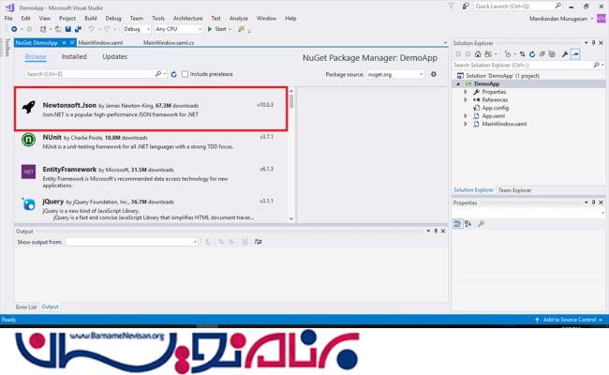
Task: Toggle Word Wrap in Output panel
Action: pyautogui.click(x=258, y=242)
